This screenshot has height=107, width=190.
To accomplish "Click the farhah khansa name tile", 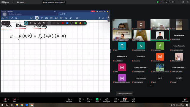I will [179, 35].
